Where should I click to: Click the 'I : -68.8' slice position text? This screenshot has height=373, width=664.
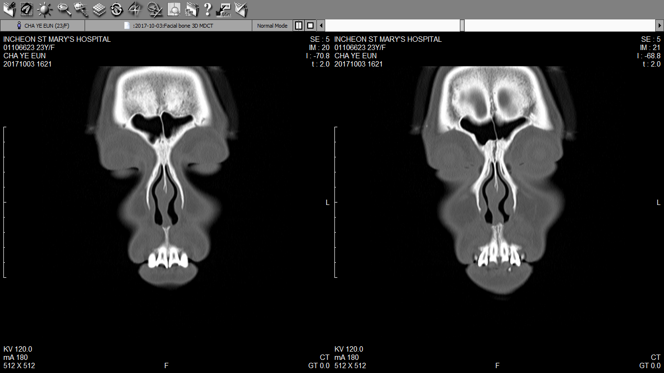coord(649,56)
